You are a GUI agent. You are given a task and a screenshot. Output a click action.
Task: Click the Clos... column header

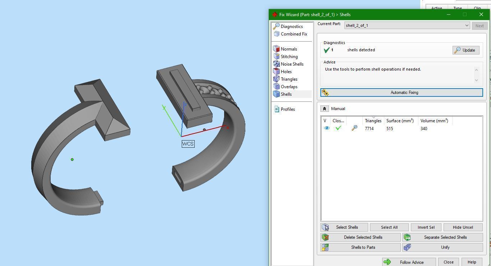pos(338,121)
